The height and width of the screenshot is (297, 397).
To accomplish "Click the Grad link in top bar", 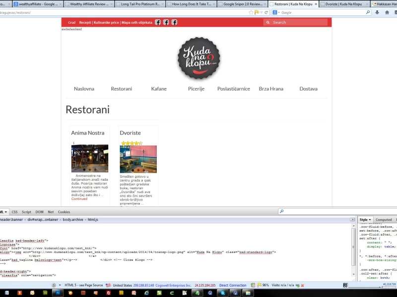I will [x=71, y=22].
